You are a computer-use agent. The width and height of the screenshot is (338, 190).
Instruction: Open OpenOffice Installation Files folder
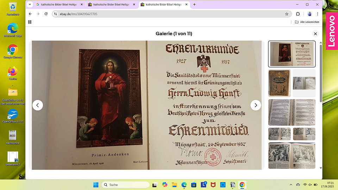pyautogui.click(x=13, y=96)
